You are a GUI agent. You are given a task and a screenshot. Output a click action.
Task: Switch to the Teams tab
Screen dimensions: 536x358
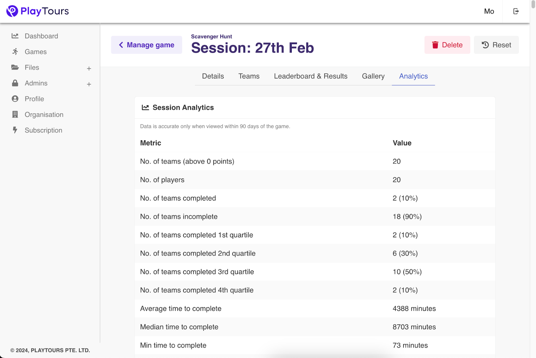pyautogui.click(x=249, y=76)
